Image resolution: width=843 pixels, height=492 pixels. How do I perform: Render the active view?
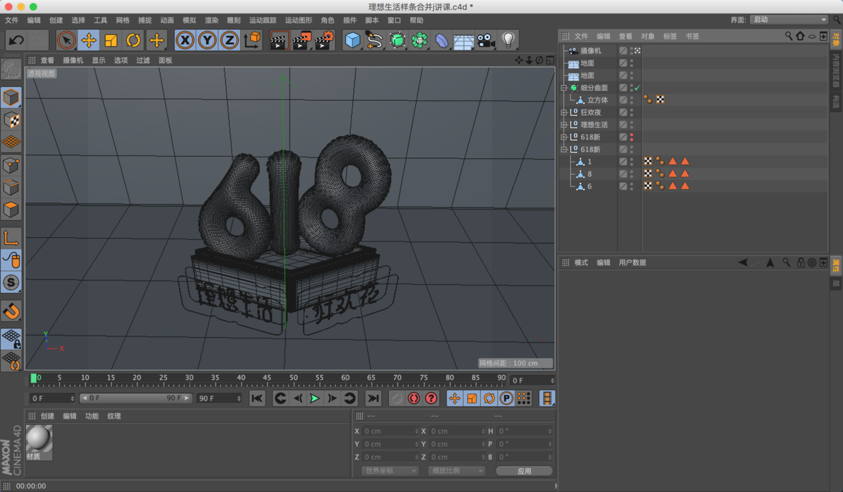[x=278, y=40]
